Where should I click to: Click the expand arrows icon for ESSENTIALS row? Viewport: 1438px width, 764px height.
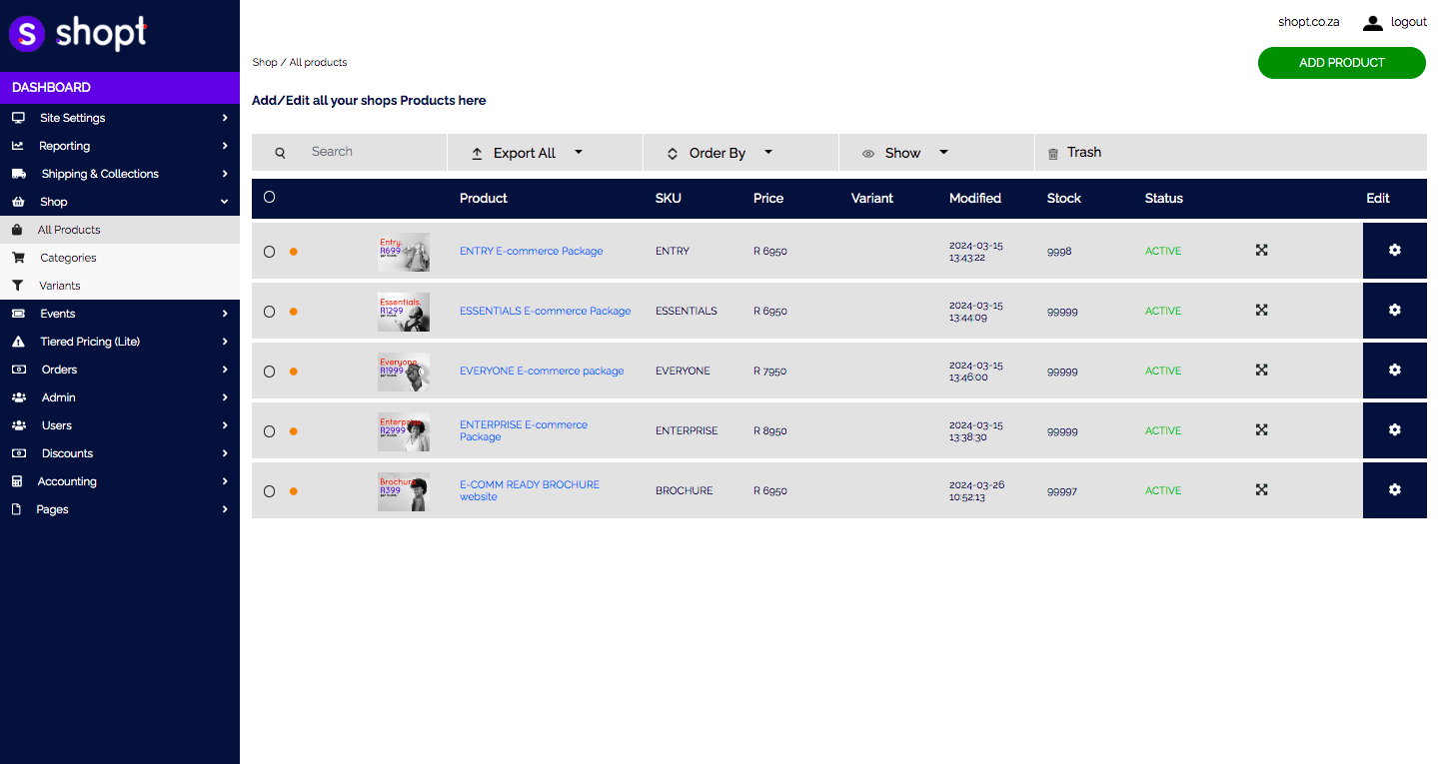[1261, 311]
